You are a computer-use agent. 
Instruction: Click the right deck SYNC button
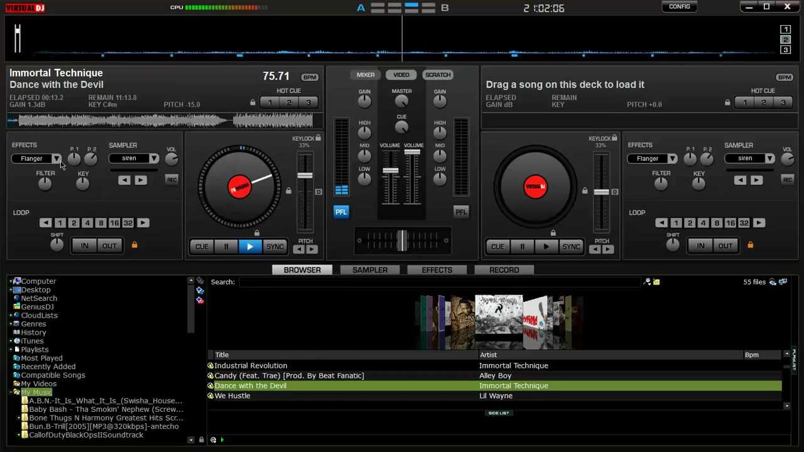571,247
